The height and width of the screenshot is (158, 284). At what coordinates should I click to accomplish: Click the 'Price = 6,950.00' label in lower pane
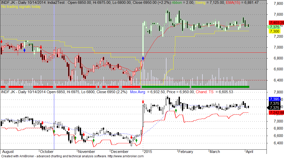point(180,92)
